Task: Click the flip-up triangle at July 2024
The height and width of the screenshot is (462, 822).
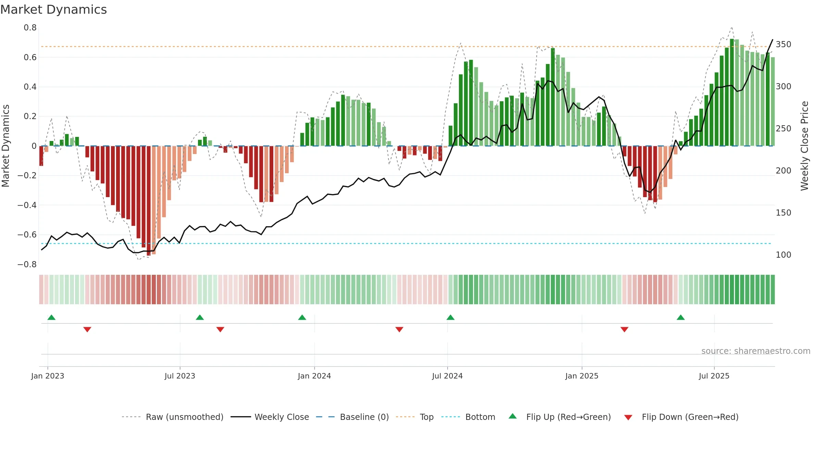Action: click(450, 317)
